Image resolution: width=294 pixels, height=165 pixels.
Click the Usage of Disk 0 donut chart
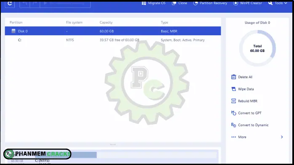coord(257,48)
